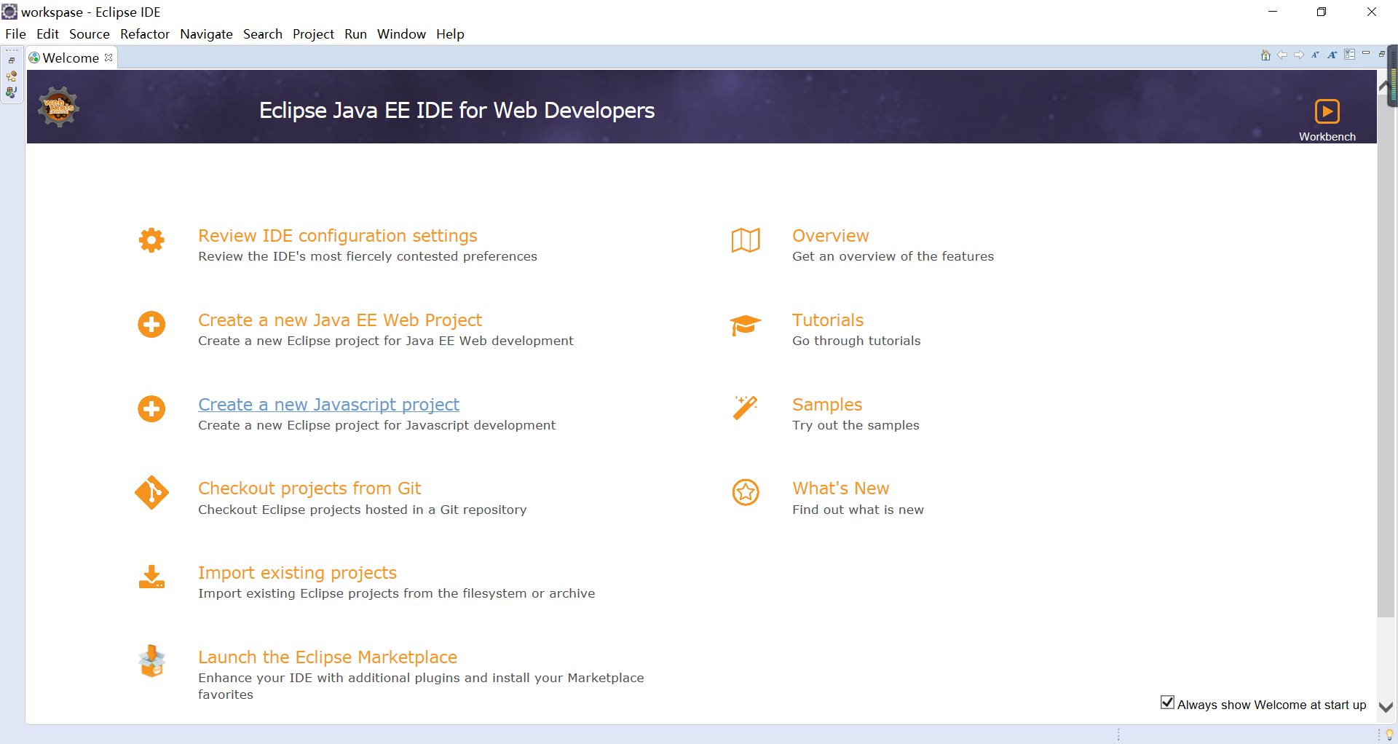Click the vertical scrollbar thumb of Welcome page
This screenshot has height=744, width=1398.
(x=1386, y=357)
